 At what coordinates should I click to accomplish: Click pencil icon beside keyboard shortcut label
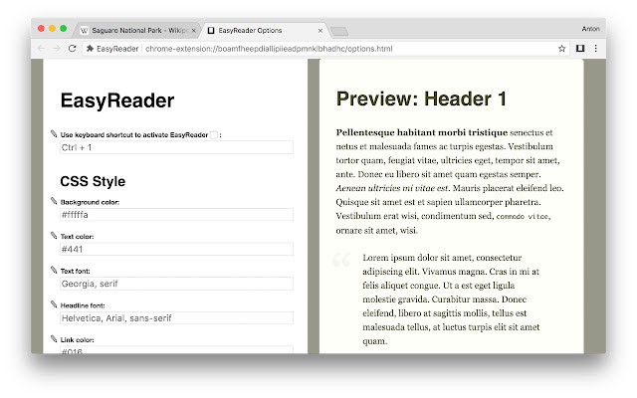[54, 133]
